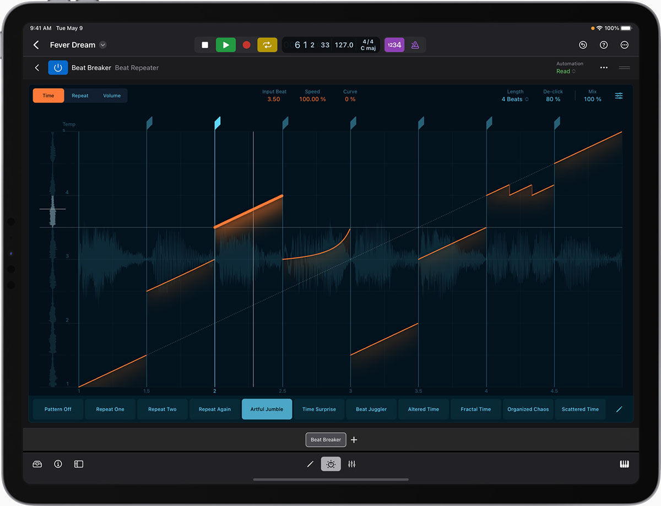Select the Curve 0 % value
This screenshot has height=506, width=661.
pos(350,99)
